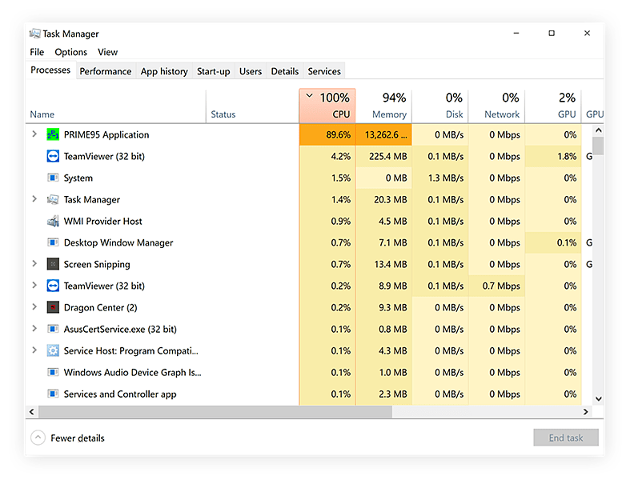Sort by the GPU 2% column header
The height and width of the screenshot is (480, 630).
tap(553, 106)
